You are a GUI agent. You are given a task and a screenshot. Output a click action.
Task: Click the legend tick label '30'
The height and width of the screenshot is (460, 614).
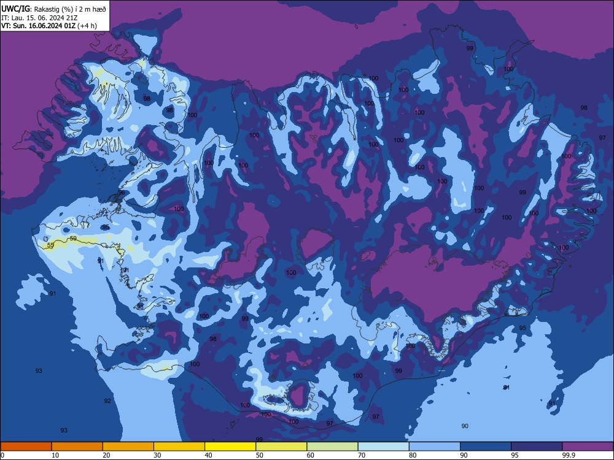(x=157, y=455)
